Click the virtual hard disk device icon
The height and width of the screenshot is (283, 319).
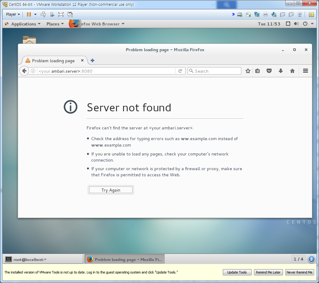[x=240, y=14]
